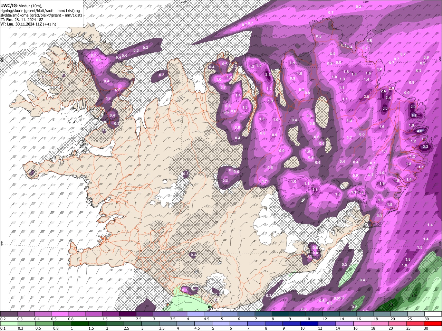Click the 'slydda/snjókoma' snow legend description line

[41, 15]
